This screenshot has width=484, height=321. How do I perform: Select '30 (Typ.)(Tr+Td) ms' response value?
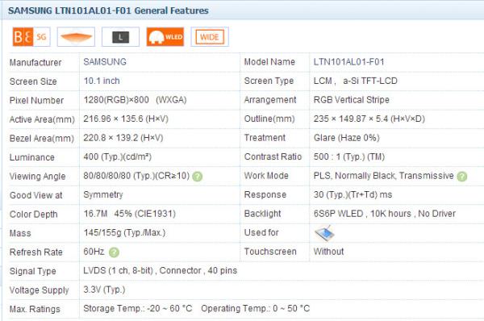click(353, 194)
